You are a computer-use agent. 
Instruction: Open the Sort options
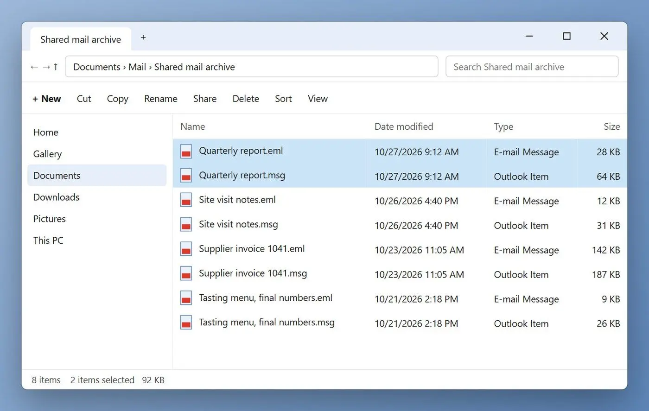(283, 99)
